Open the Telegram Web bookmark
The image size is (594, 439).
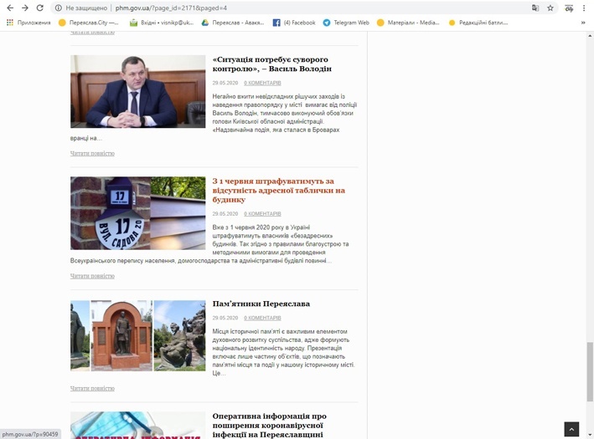346,23
